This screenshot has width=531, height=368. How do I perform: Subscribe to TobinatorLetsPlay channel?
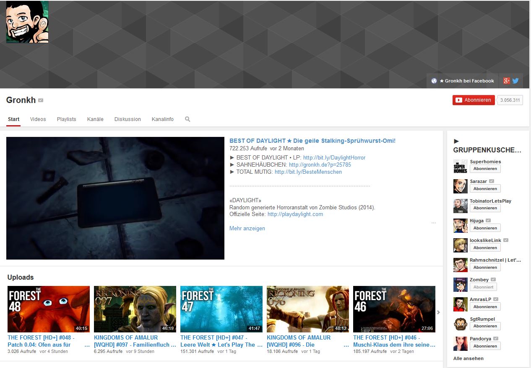click(x=485, y=208)
